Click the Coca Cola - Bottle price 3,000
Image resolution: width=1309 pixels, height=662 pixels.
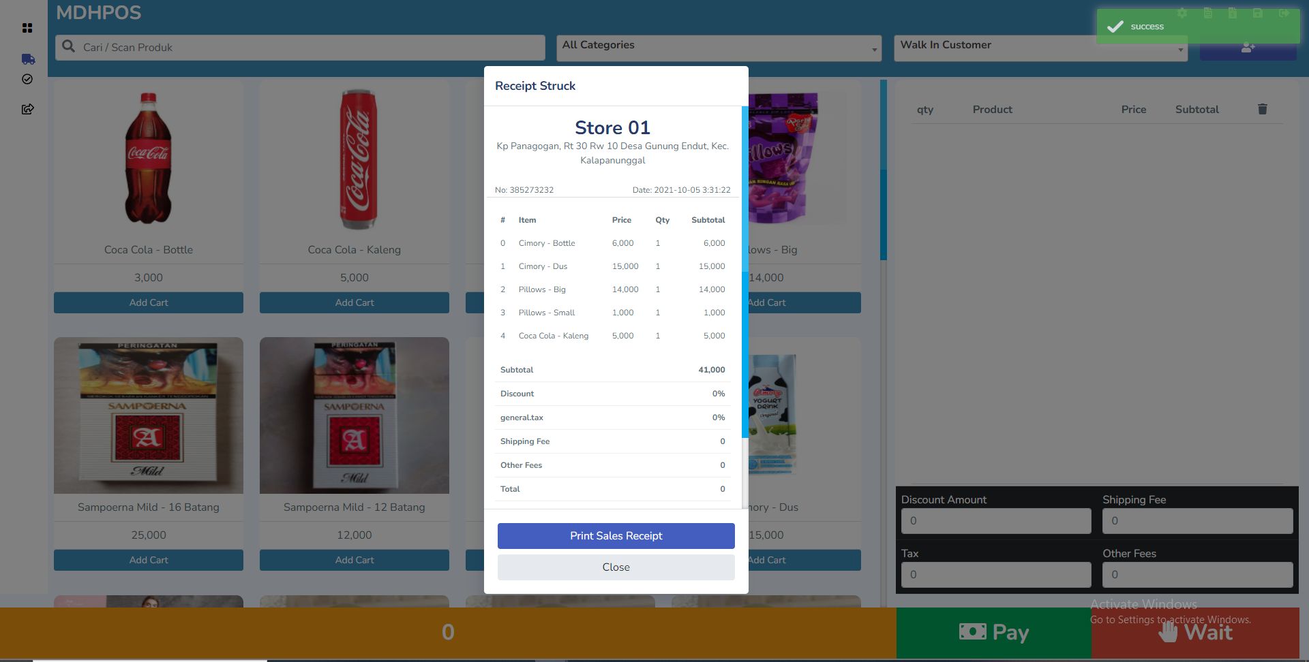[x=149, y=278]
